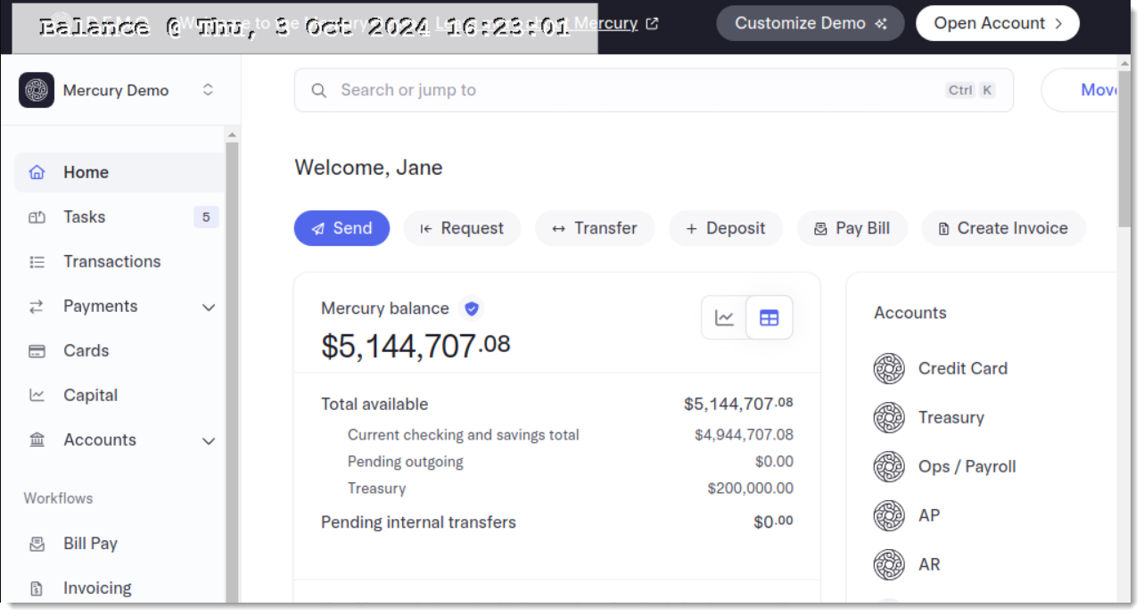Screen dimensions: 1144x616
Task: Switch balance view to chart
Action: click(725, 317)
